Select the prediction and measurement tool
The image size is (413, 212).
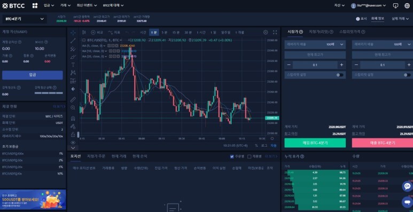pos(73,81)
